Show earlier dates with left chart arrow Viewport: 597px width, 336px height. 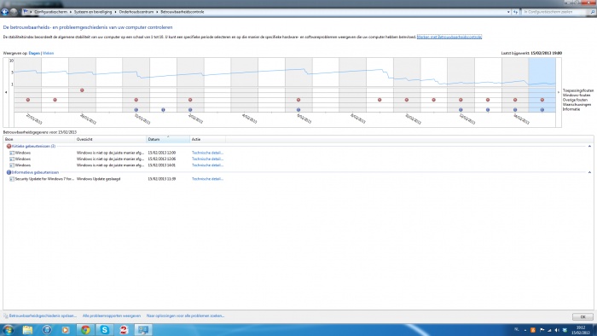pos(6,92)
